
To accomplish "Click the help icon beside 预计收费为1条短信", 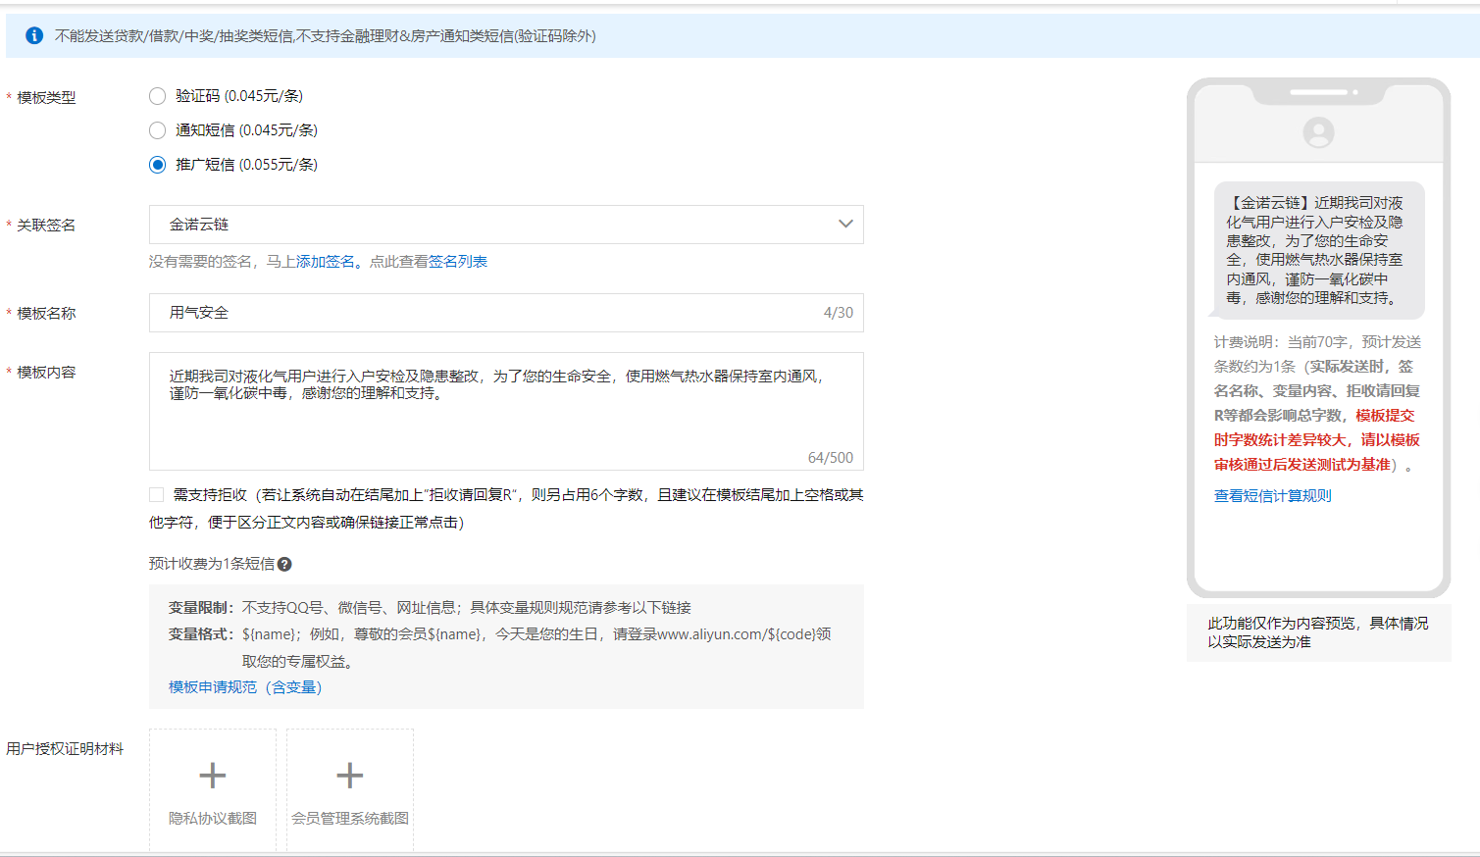I will click(284, 564).
